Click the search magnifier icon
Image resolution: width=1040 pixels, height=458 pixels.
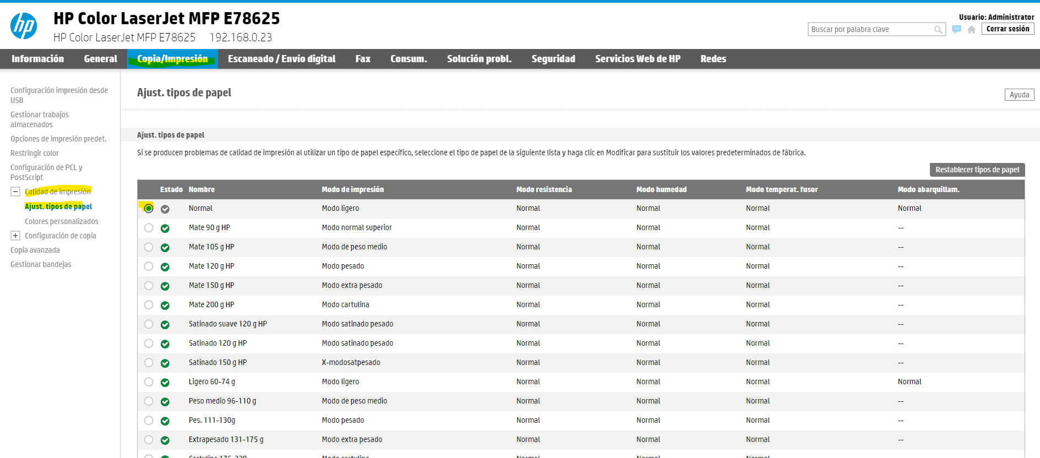[x=938, y=30]
